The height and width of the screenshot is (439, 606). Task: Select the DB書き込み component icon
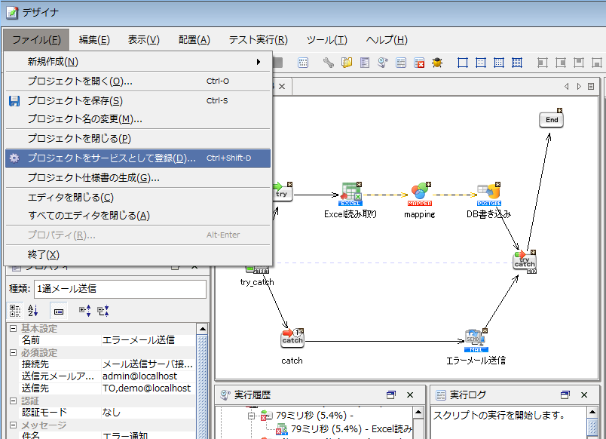[489, 193]
